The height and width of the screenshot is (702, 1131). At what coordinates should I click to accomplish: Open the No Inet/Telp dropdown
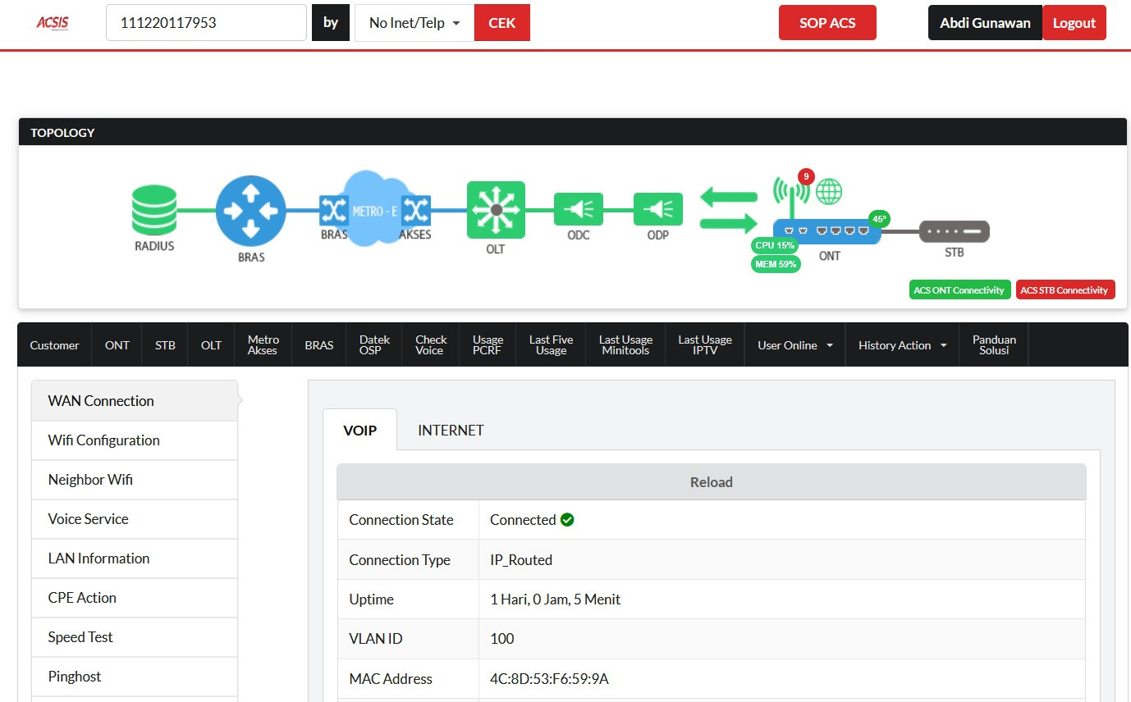tap(414, 23)
